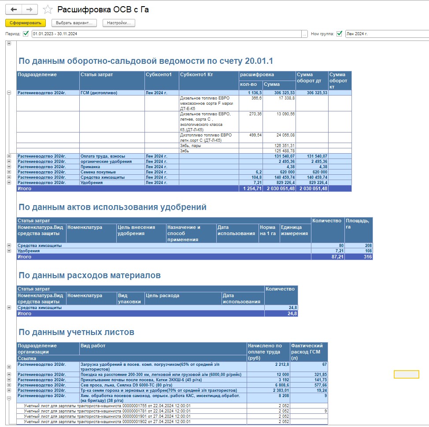Collapse the ГСМ (дизтопливо) row group
This screenshot has height=427, width=429.
tap(9, 93)
